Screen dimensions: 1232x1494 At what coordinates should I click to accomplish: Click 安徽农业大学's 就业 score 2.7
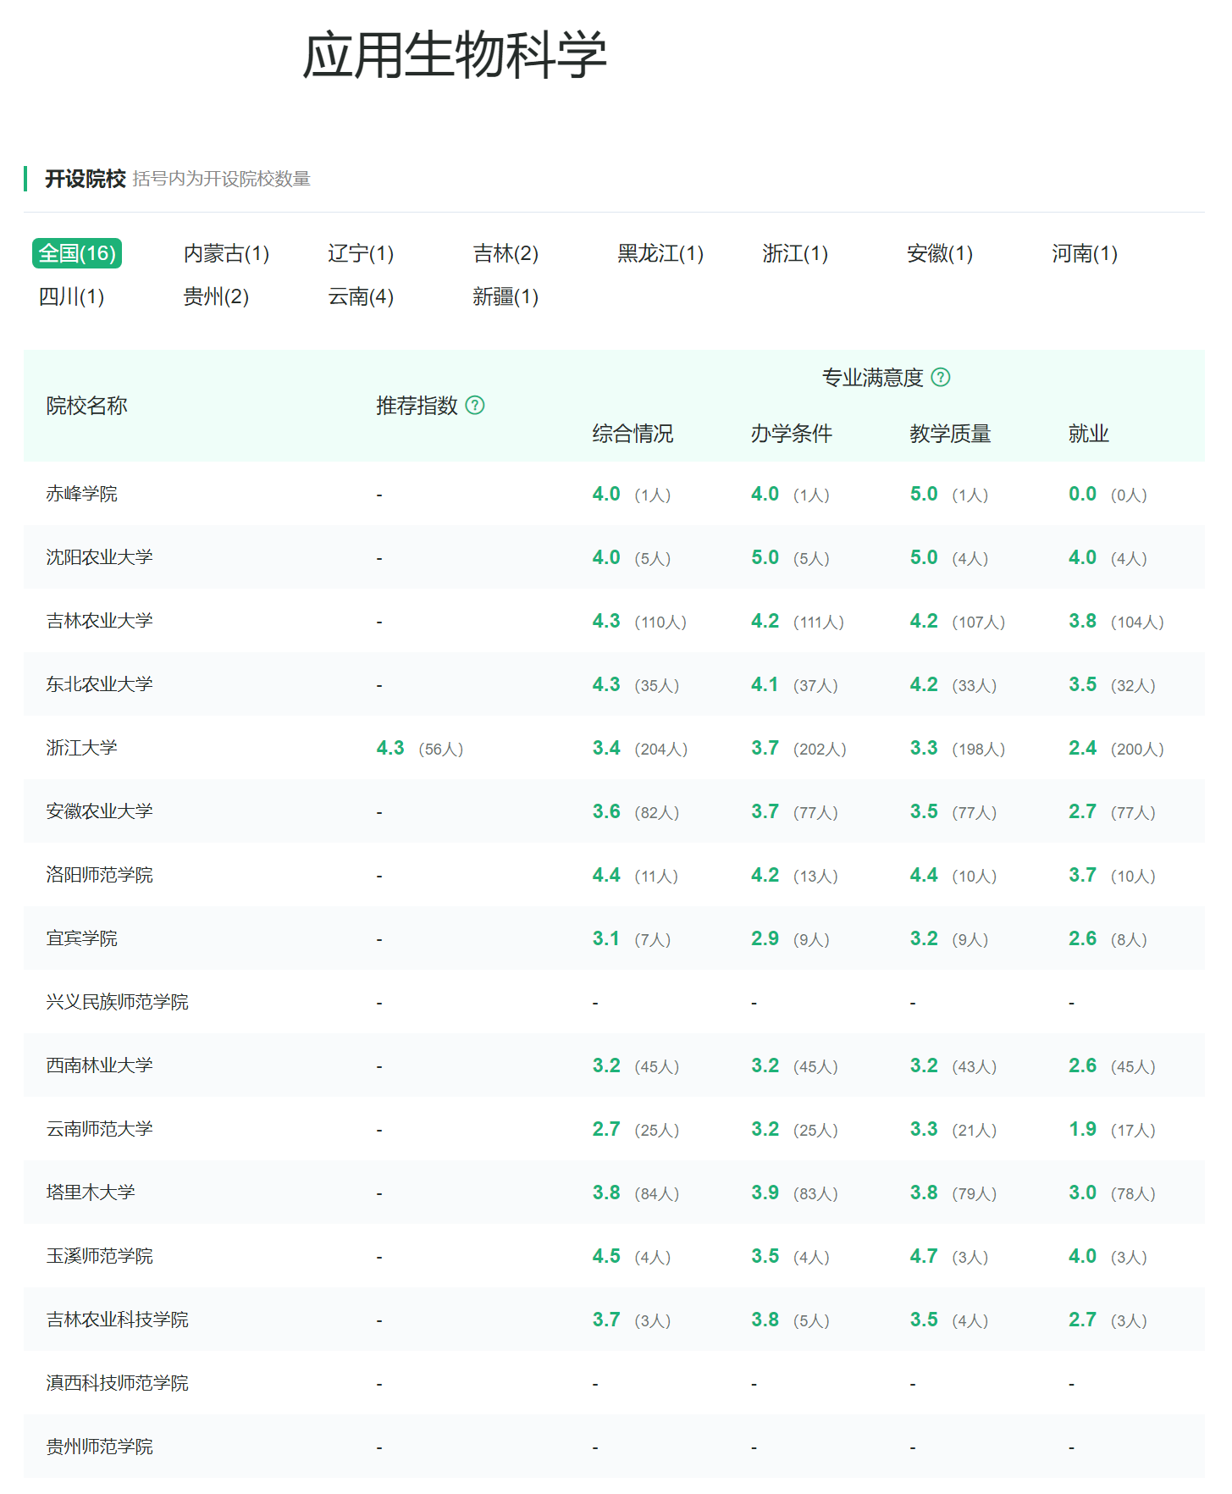(1082, 811)
